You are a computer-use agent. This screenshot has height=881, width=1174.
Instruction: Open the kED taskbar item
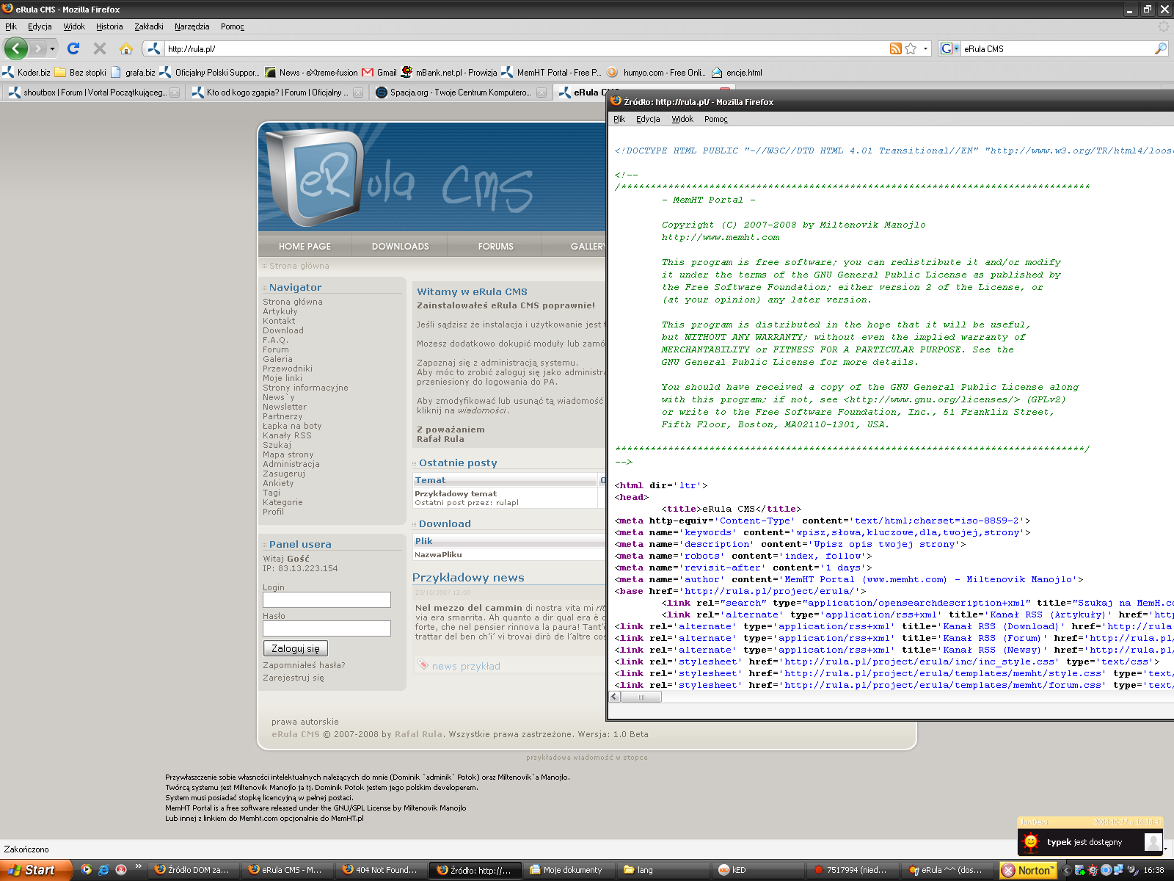tap(756, 870)
